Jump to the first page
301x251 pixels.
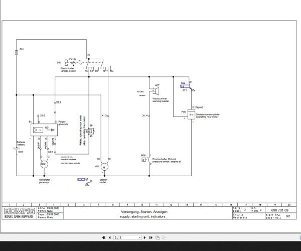coord(104,237)
